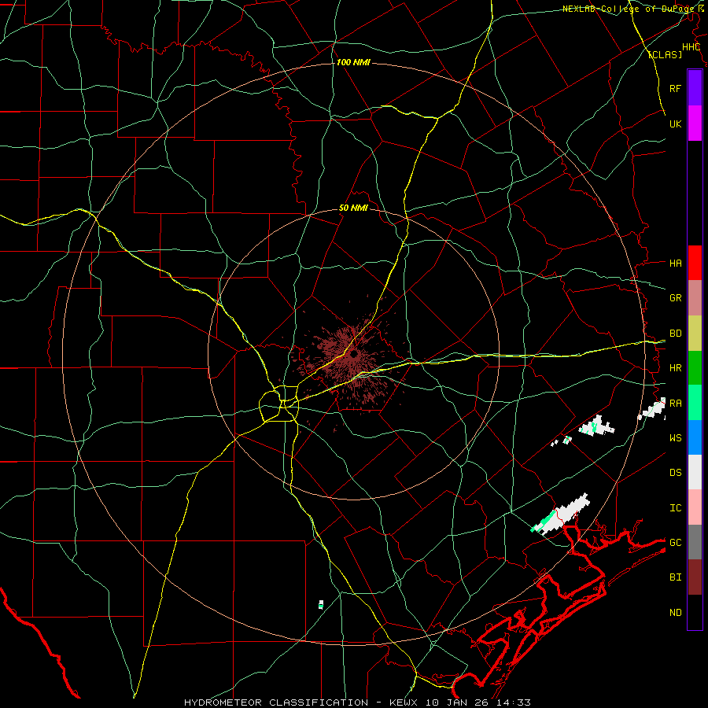
Task: Click the HA legend label
Action: (675, 263)
